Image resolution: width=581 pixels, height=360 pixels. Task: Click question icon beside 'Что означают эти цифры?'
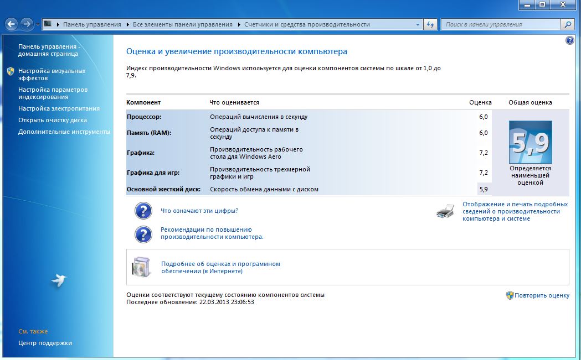[143, 211]
